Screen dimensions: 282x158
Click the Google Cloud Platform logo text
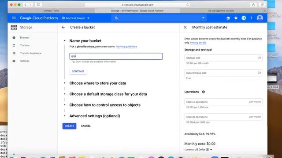coord(39,18)
